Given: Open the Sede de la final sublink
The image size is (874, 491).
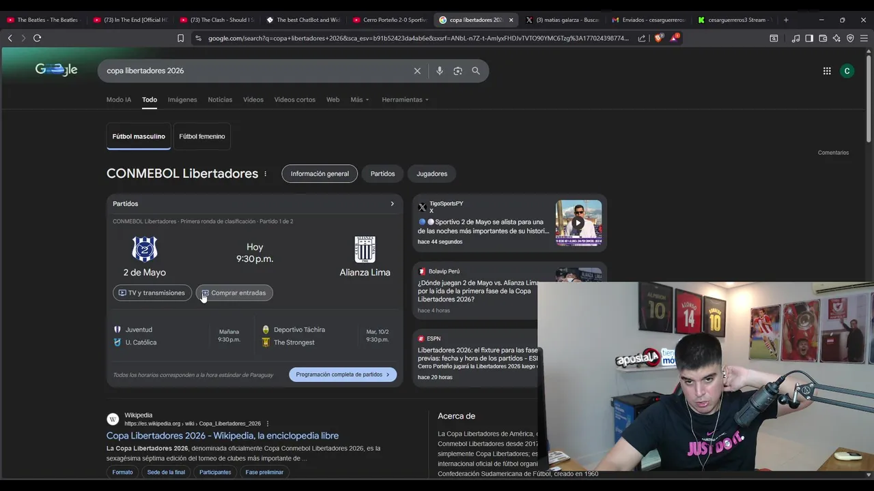Looking at the screenshot, I should [166, 473].
